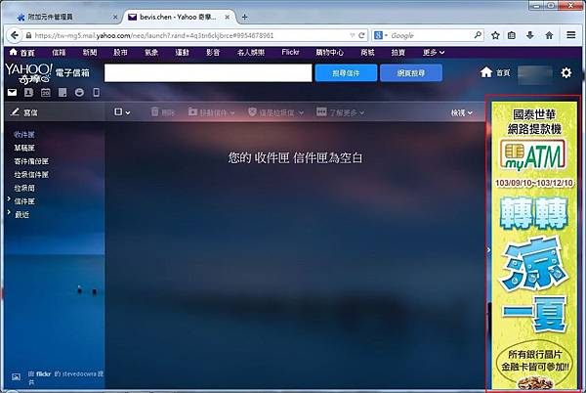Open the Firefox hamburger menu

coord(570,35)
